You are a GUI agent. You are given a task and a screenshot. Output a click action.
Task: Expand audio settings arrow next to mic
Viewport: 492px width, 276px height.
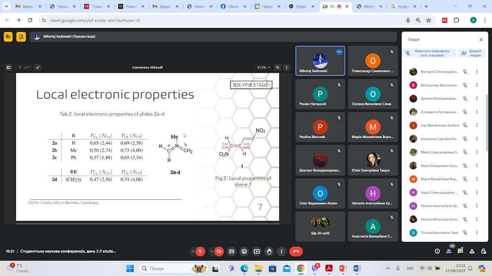pos(192,251)
